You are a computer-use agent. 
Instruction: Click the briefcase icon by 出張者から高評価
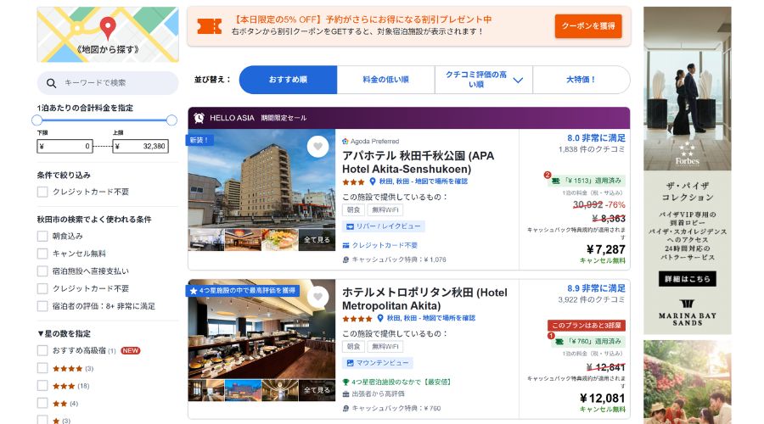coord(345,393)
